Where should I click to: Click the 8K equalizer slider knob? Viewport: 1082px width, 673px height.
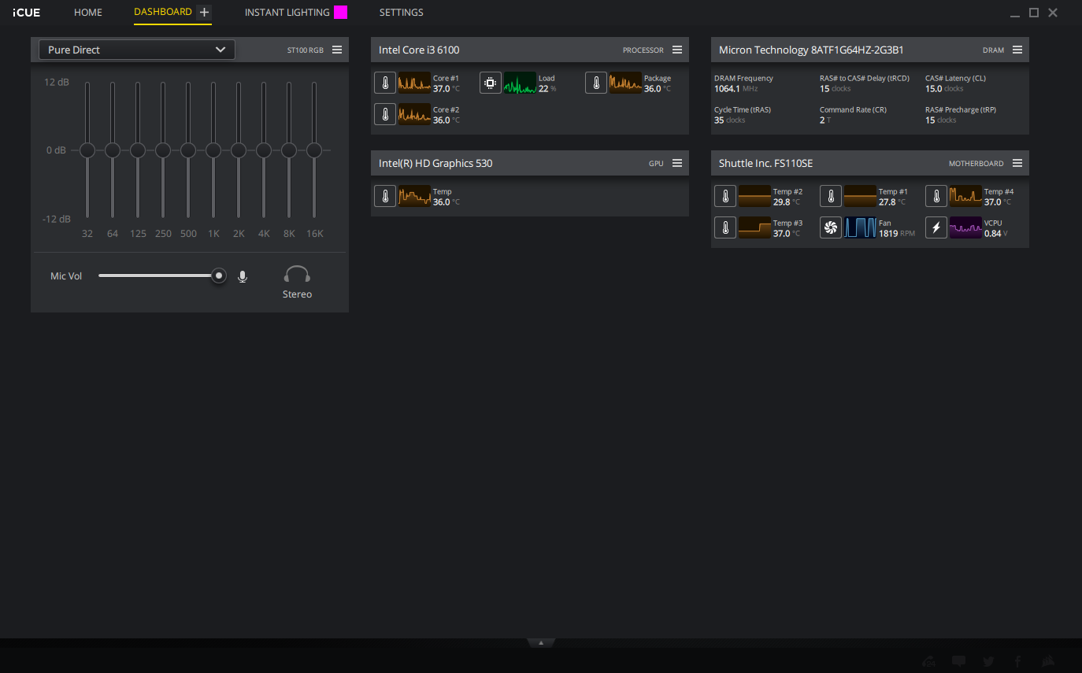289,150
